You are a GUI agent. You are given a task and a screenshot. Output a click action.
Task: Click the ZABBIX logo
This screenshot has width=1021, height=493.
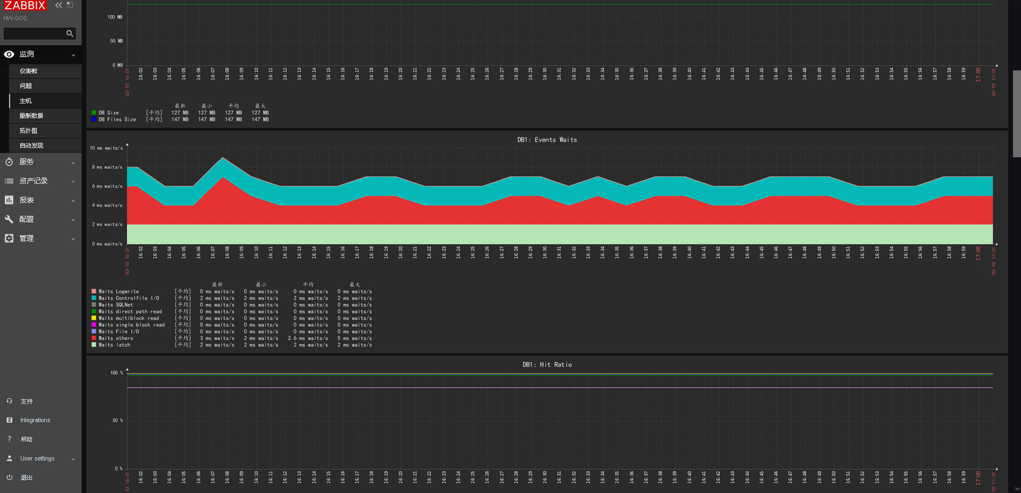(x=25, y=5)
